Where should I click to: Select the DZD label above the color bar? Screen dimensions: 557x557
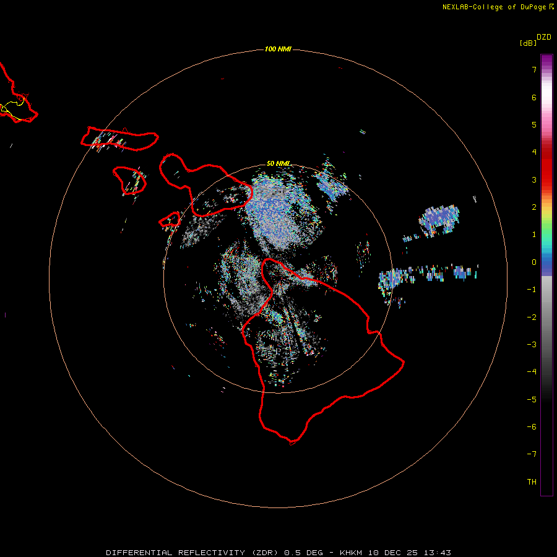(544, 37)
